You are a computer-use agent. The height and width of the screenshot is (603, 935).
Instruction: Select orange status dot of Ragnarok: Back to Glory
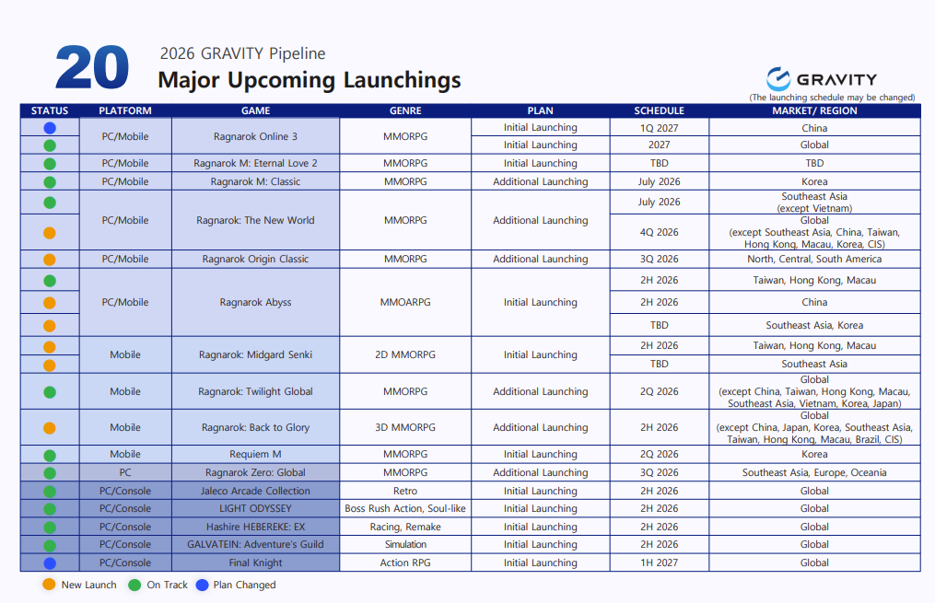click(x=50, y=428)
